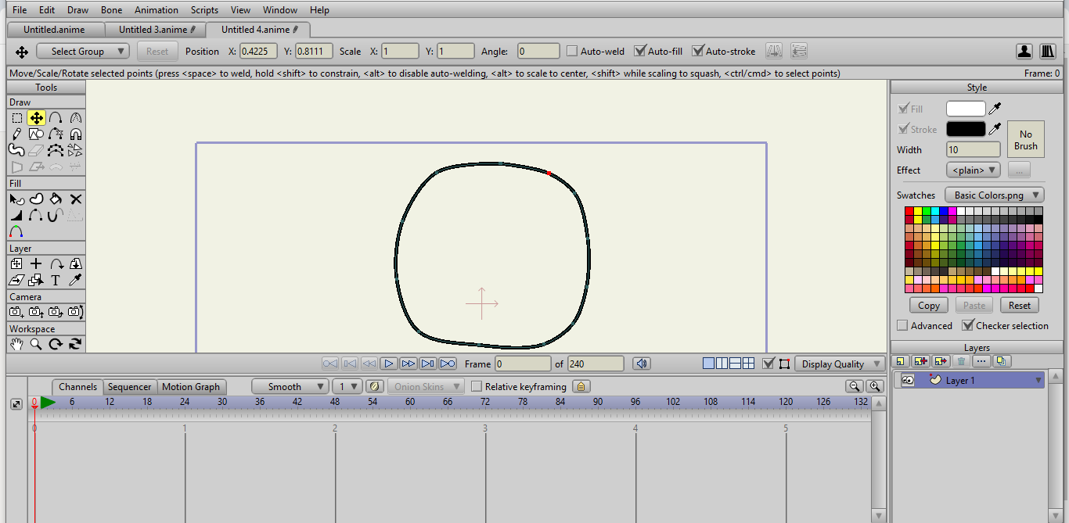The width and height of the screenshot is (1069, 523).
Task: Select the Add Point curve tool
Action: pos(56,118)
